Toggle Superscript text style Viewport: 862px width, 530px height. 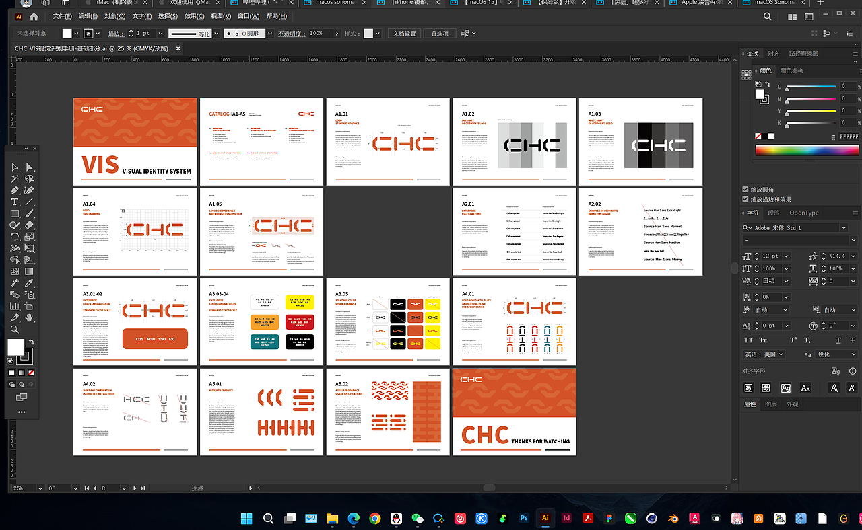coord(794,340)
